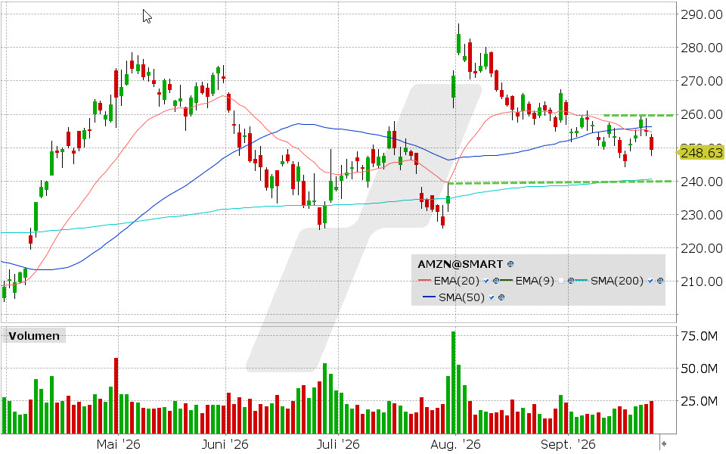The image size is (726, 454).
Task: Select the tall red volume bar near Mai '26
Action: tap(116, 396)
